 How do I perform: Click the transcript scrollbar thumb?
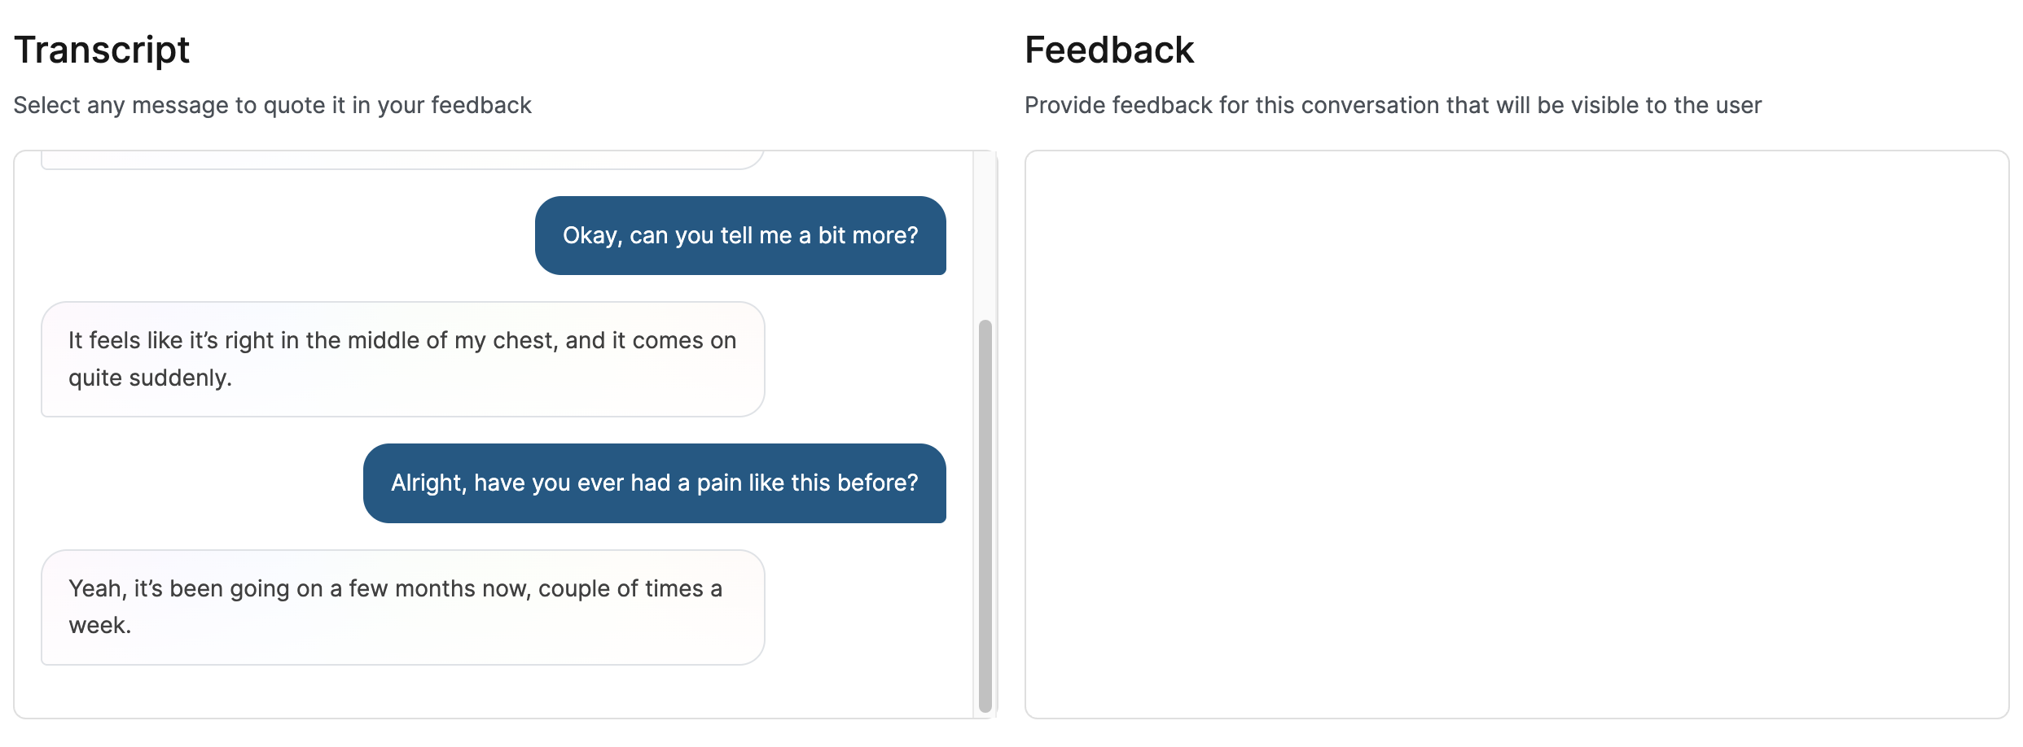click(985, 516)
